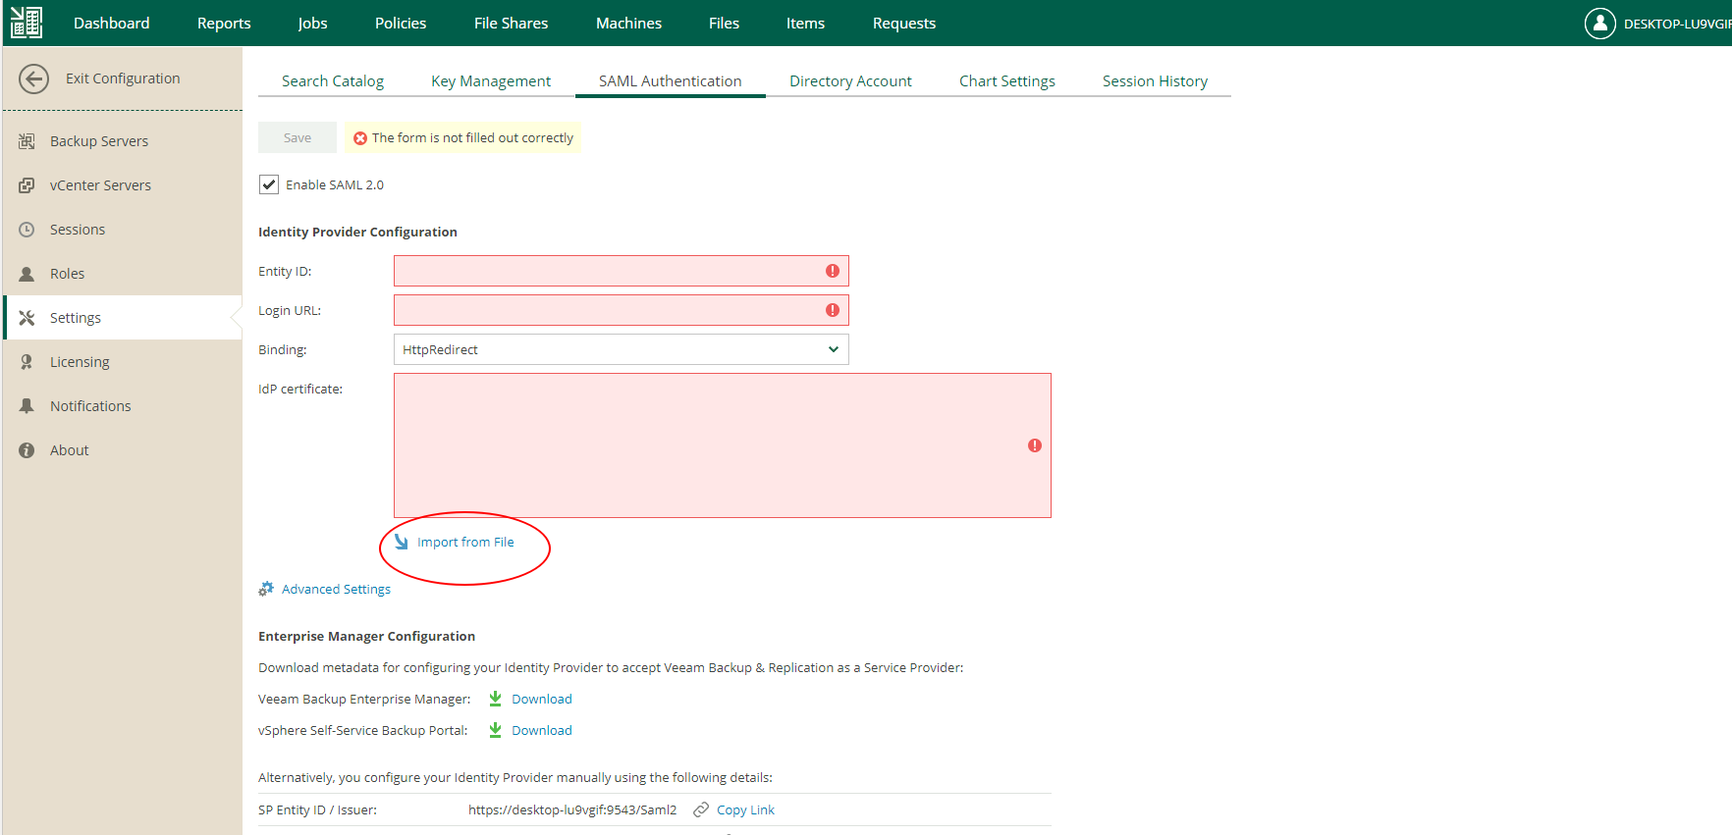Click the red form error icon
Viewport: 1732px width, 835px height.
(360, 138)
